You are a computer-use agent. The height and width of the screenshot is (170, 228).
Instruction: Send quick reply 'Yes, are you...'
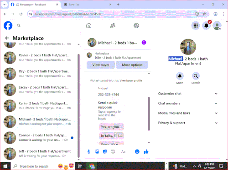point(111,127)
